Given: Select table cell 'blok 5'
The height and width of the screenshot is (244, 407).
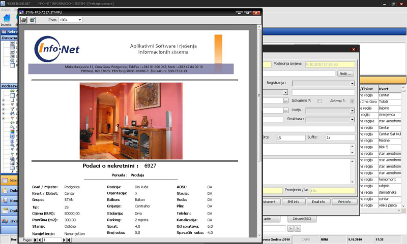Looking at the screenshot, I should coord(390,147).
